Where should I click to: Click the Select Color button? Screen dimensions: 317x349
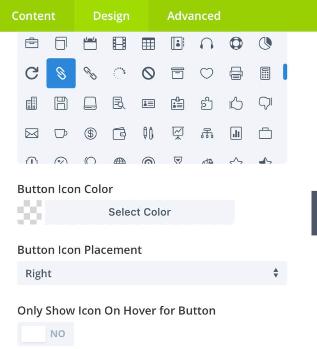[x=140, y=212]
